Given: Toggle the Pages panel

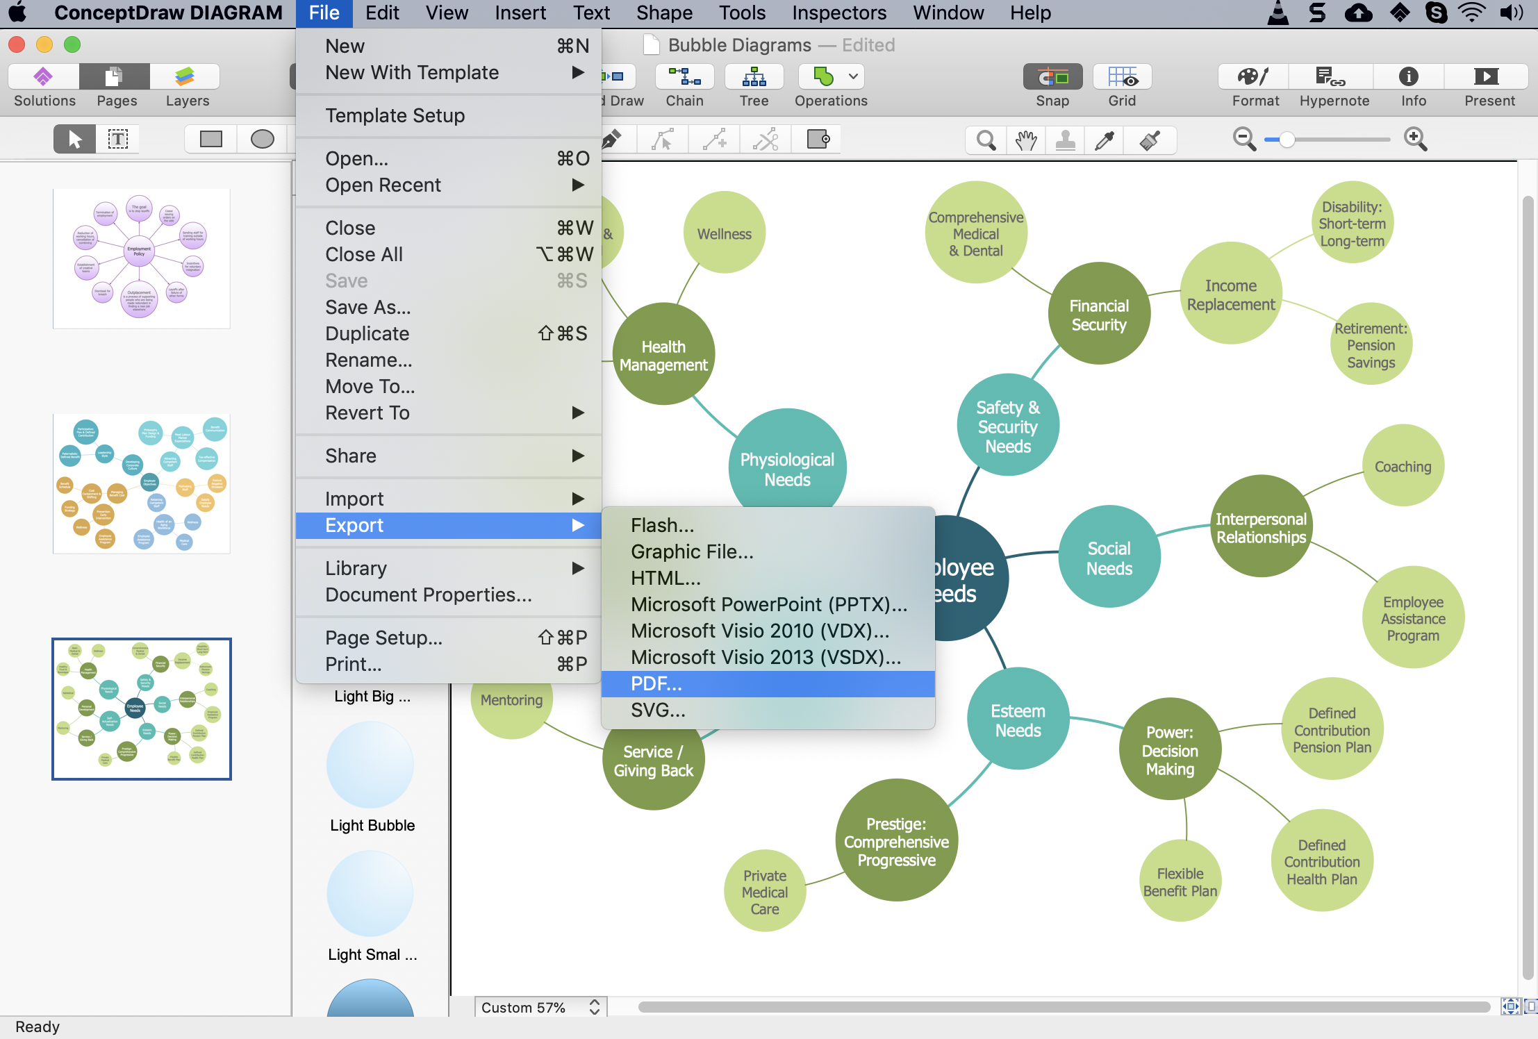Looking at the screenshot, I should pos(115,77).
